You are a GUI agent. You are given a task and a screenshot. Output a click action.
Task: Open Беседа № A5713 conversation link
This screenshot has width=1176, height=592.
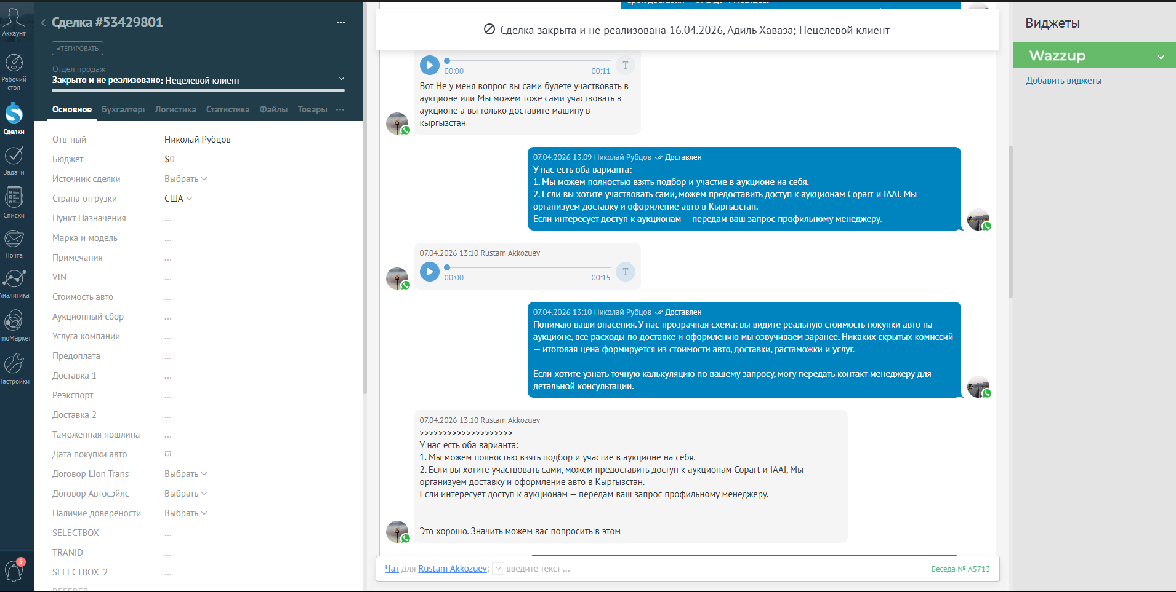(961, 569)
